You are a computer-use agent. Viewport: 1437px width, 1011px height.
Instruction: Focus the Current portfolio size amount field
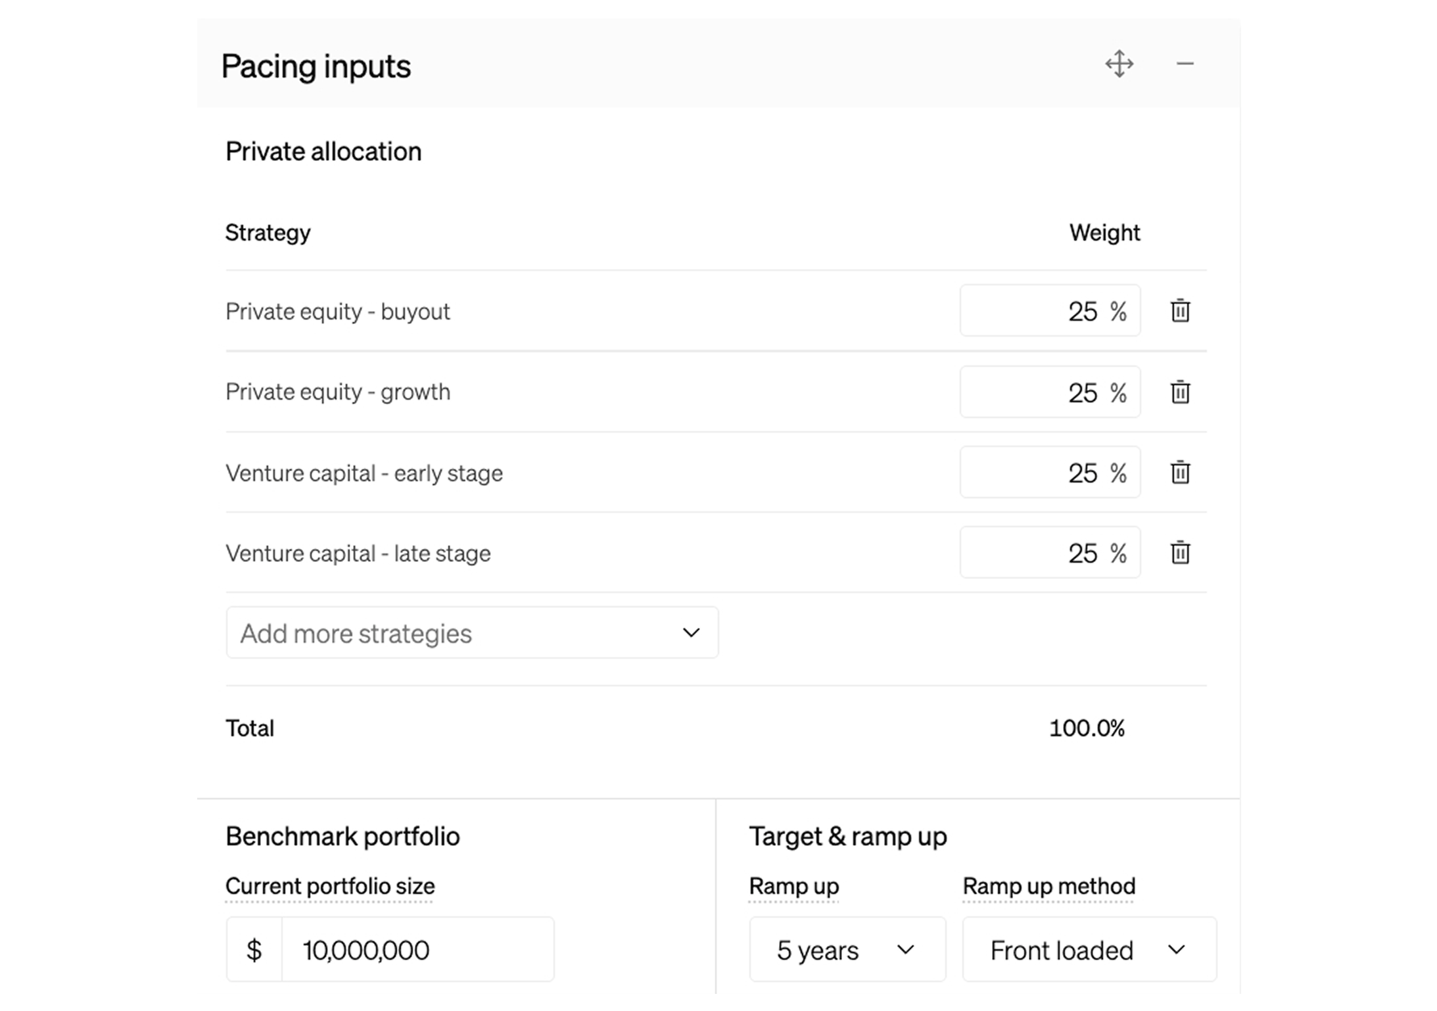[417, 950]
